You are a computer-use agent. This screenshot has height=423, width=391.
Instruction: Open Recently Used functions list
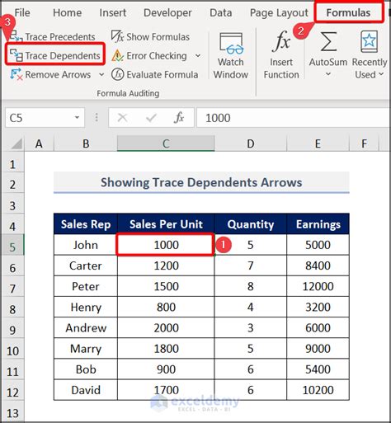pos(370,55)
